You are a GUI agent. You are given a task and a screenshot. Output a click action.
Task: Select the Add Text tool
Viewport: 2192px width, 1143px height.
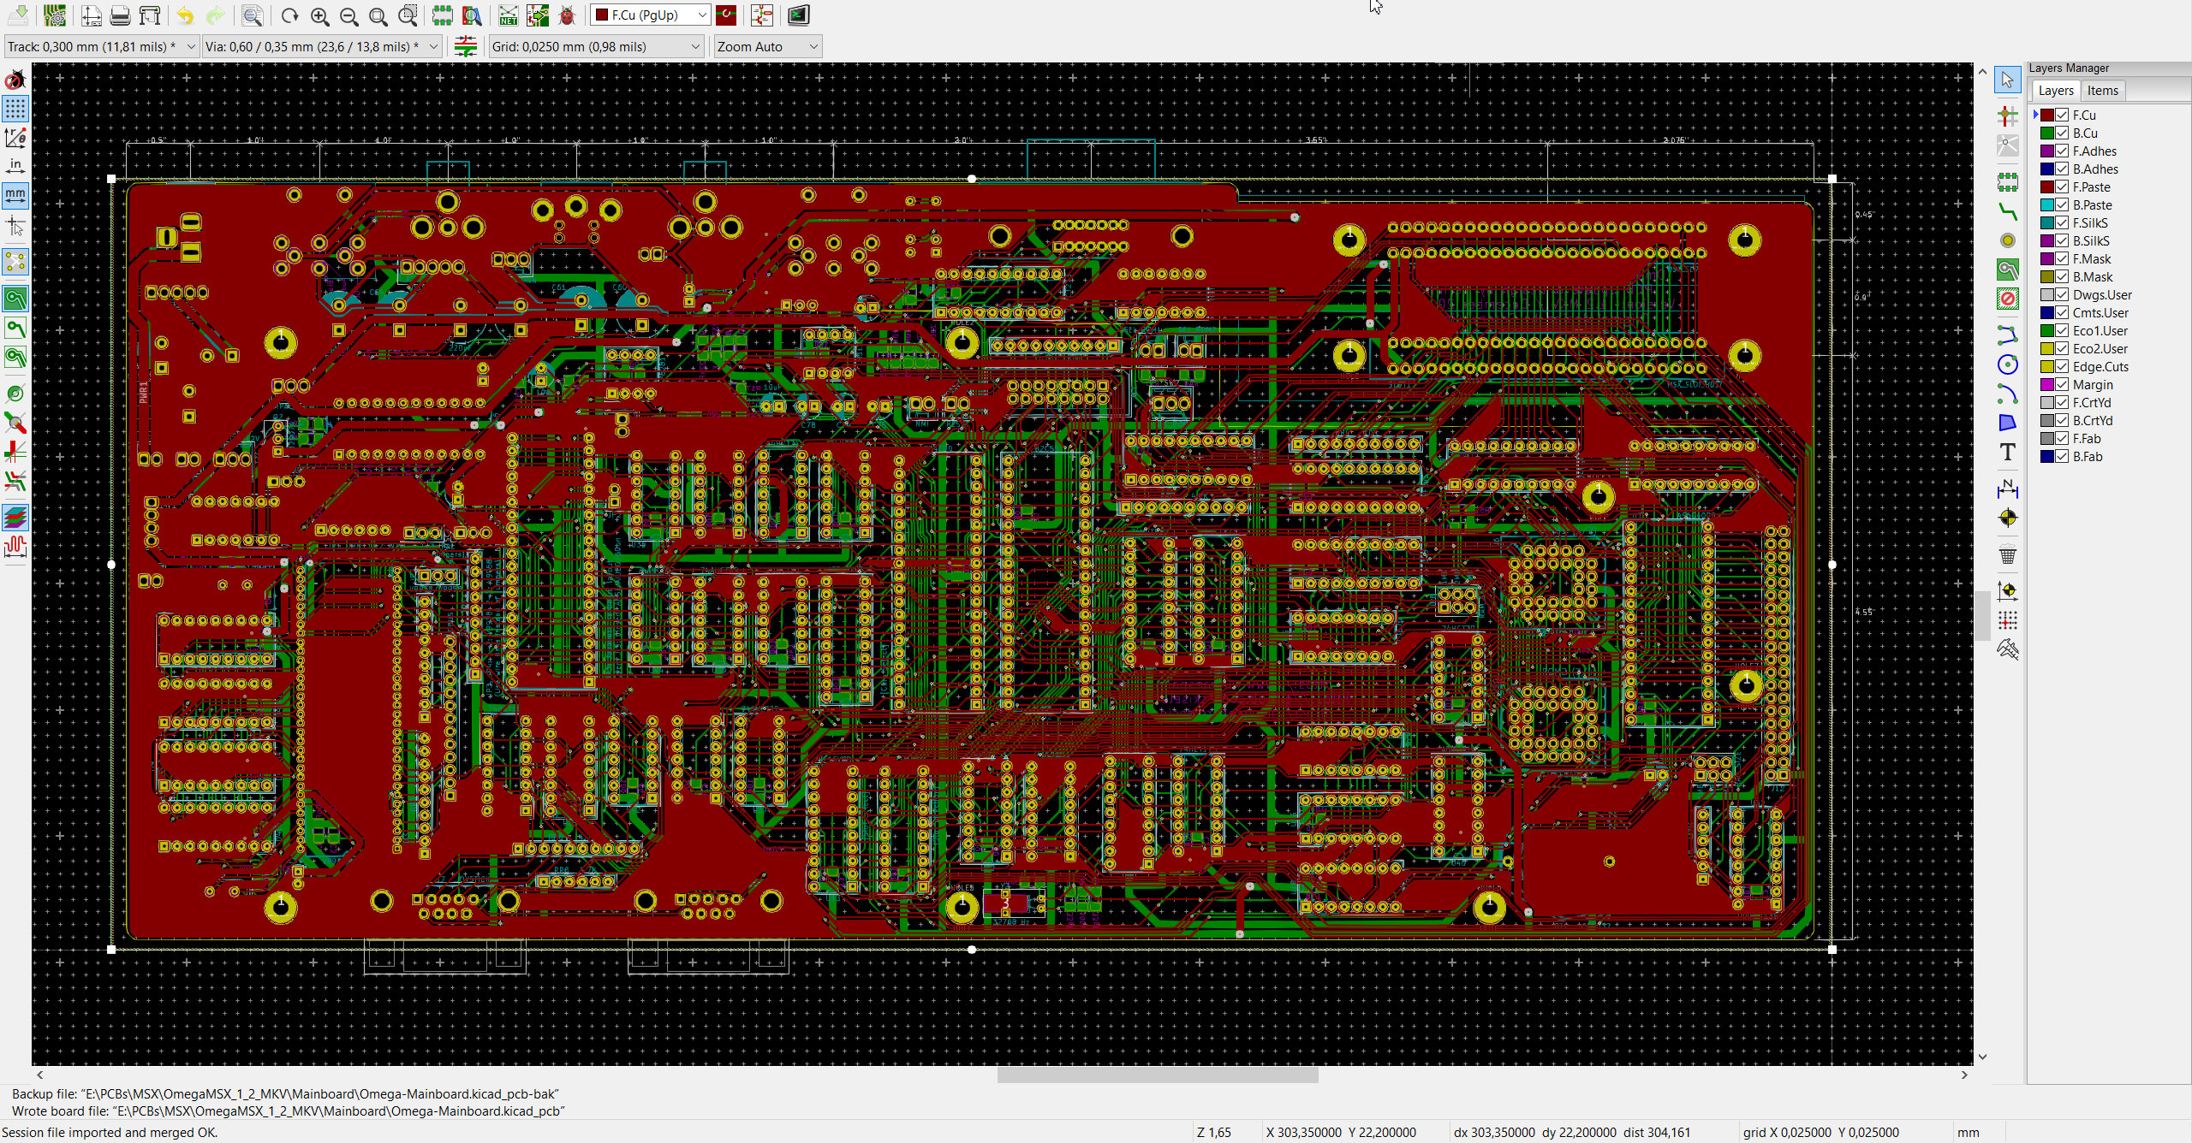[x=2007, y=452]
